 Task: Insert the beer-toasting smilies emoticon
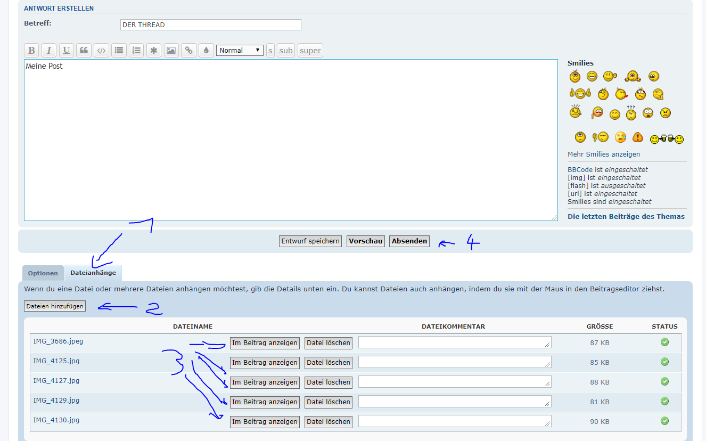point(667,139)
